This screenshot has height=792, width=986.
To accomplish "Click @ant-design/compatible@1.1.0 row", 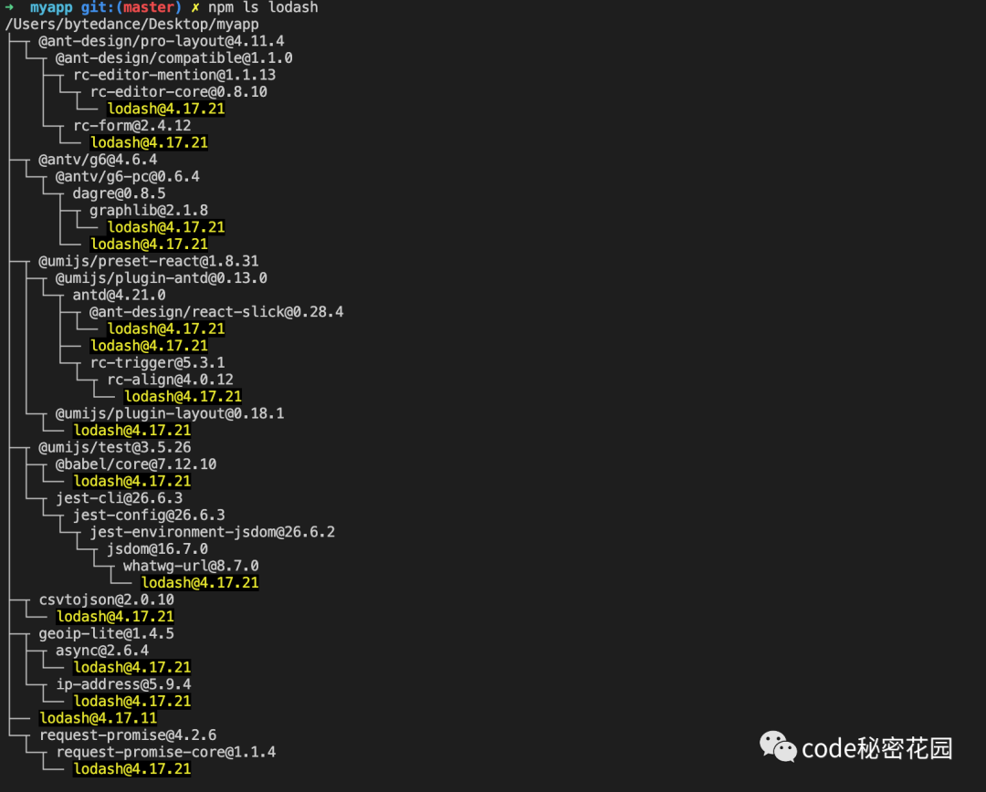I will [x=173, y=57].
